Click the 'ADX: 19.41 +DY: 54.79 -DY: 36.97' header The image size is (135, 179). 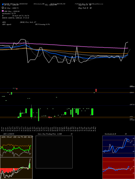[17, 137]
